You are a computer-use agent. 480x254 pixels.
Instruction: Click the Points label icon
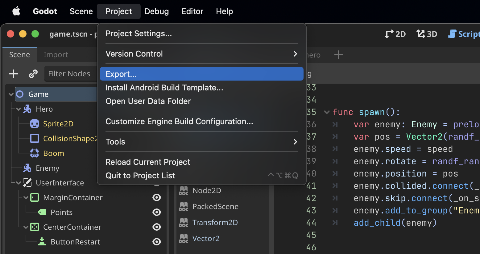[x=42, y=212]
